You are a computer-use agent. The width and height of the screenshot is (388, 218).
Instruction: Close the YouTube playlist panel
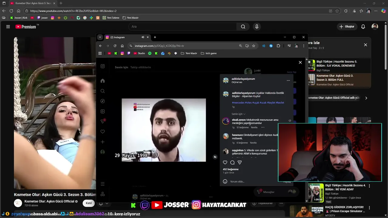(x=366, y=45)
